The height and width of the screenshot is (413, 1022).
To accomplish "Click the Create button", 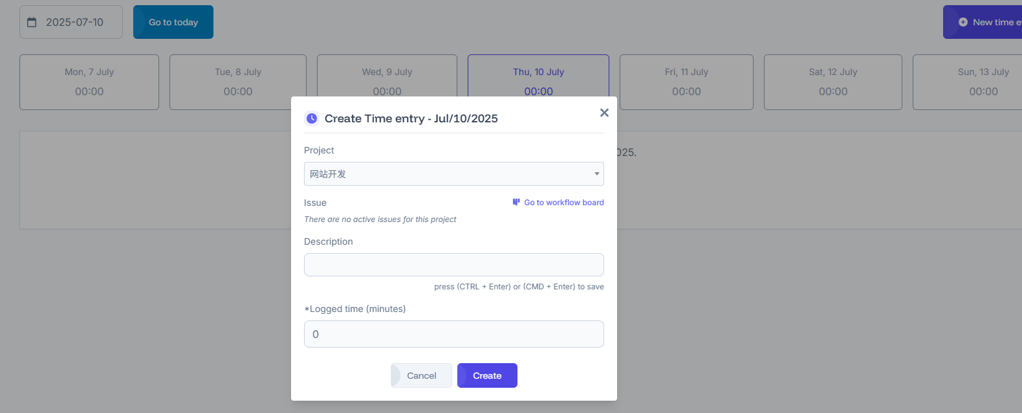I will point(487,375).
